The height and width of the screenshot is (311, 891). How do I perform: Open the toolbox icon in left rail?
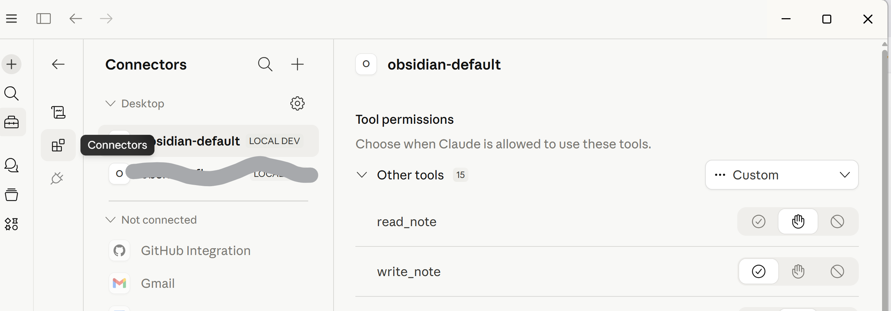(11, 122)
